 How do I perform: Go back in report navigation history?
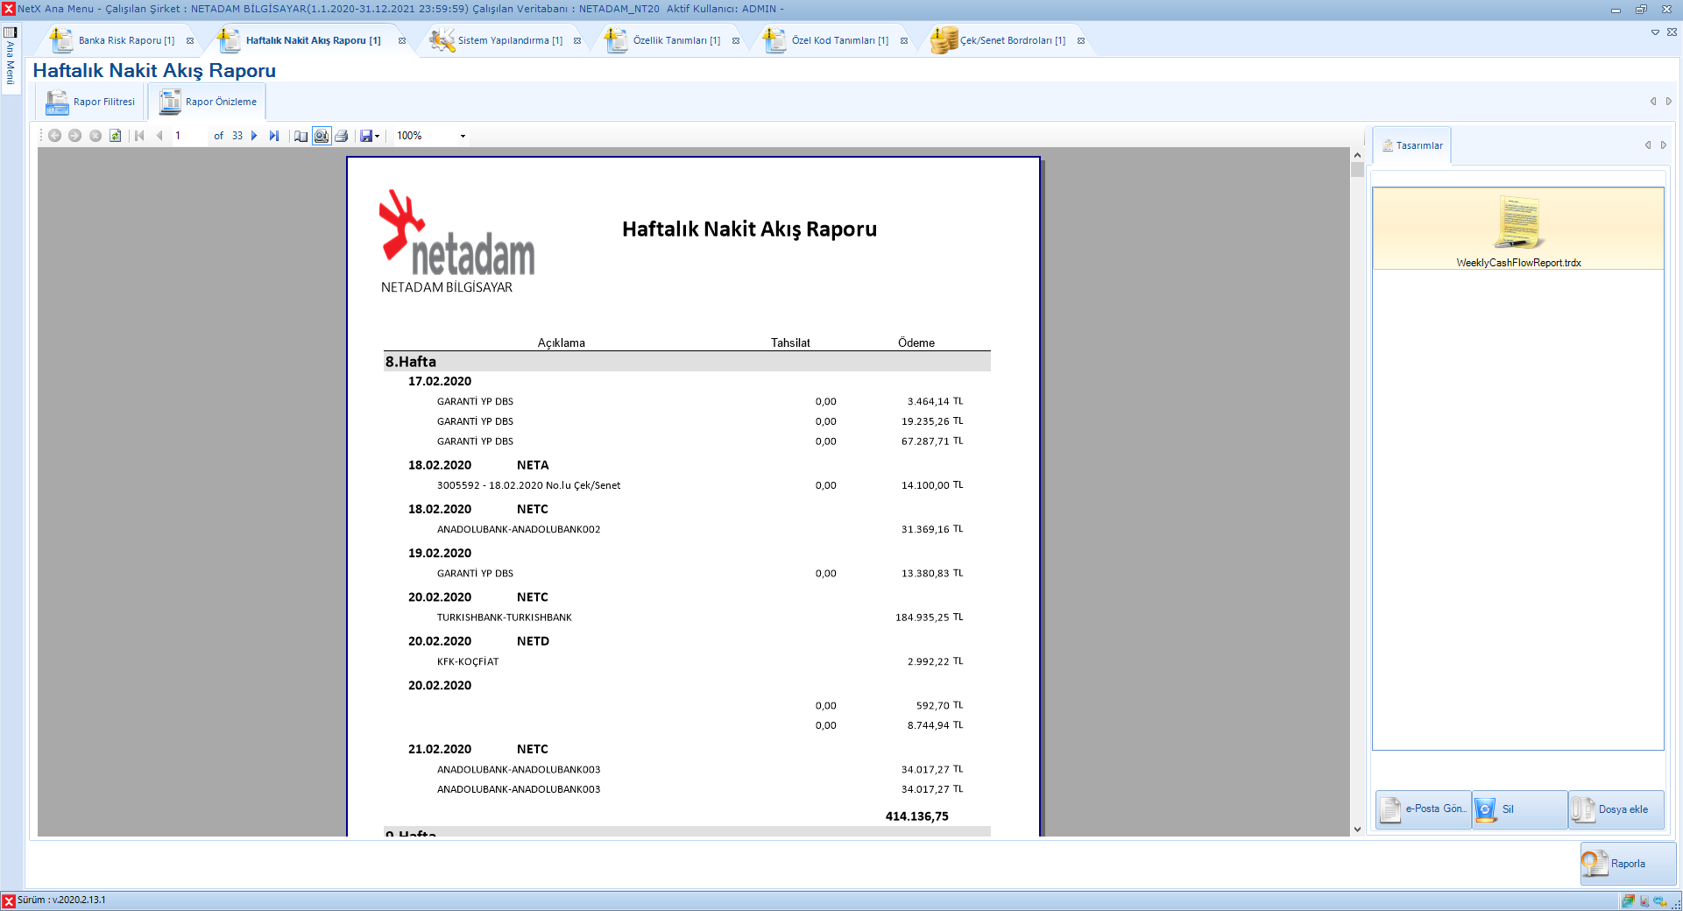[54, 136]
